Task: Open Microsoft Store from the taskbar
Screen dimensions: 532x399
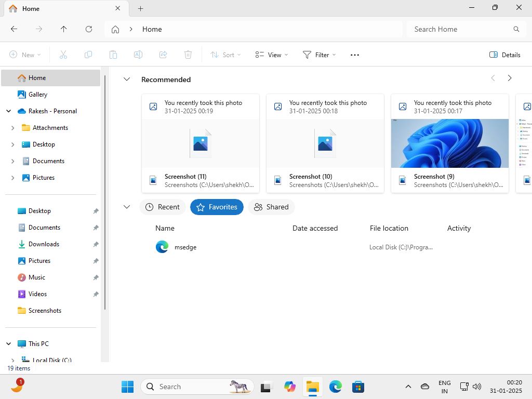Action: click(358, 387)
